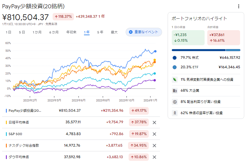246x162 pixels.
Task: Toggle the 重要なイベント chip
Action: [144, 32]
